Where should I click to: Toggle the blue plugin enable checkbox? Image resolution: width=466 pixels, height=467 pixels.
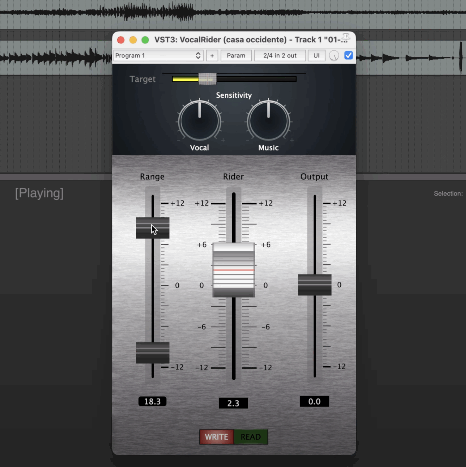point(348,55)
